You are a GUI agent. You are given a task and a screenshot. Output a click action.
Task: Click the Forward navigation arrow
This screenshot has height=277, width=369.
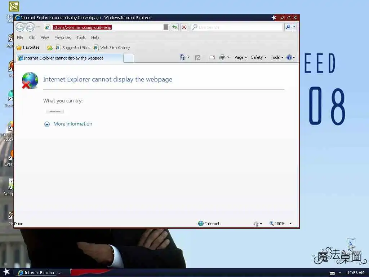pos(30,27)
